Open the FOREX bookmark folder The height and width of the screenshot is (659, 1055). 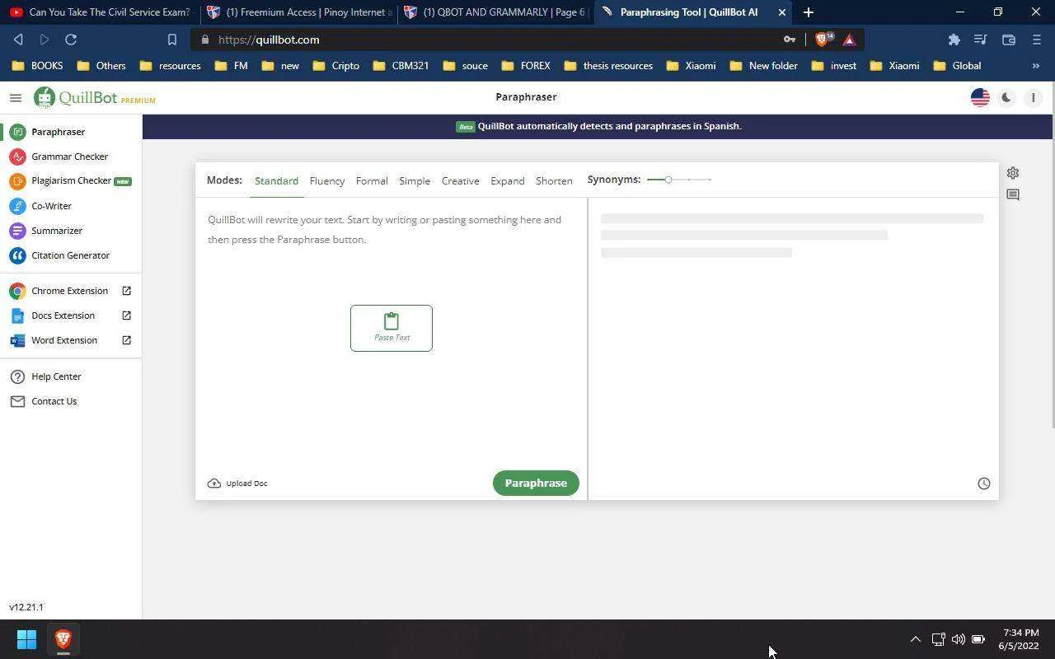pos(526,66)
